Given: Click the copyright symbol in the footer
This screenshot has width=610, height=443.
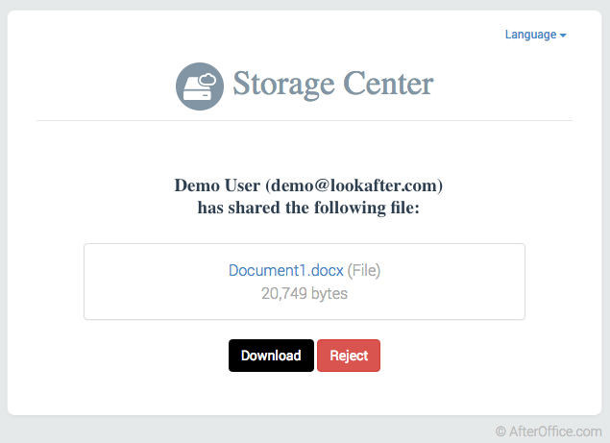Looking at the screenshot, I should coord(500,432).
